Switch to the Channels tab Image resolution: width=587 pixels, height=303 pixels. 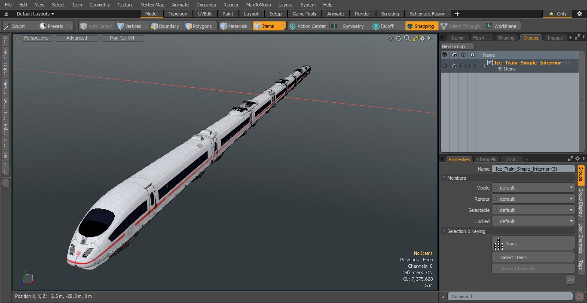tap(486, 159)
